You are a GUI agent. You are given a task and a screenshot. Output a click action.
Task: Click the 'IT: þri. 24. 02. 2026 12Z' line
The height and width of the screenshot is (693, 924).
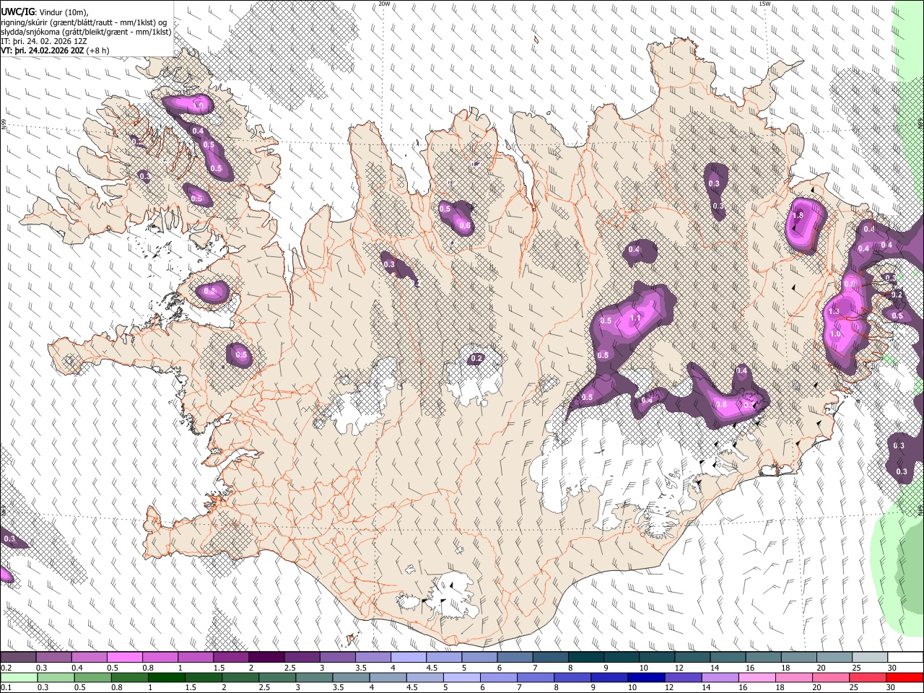pos(45,41)
